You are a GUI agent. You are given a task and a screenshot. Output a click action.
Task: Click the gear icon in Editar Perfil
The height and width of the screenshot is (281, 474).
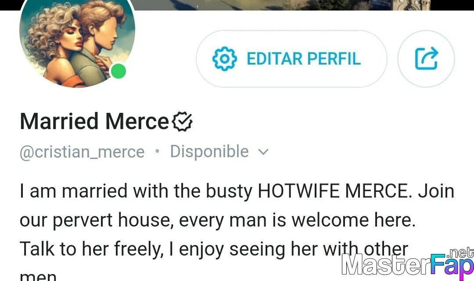coord(225,59)
